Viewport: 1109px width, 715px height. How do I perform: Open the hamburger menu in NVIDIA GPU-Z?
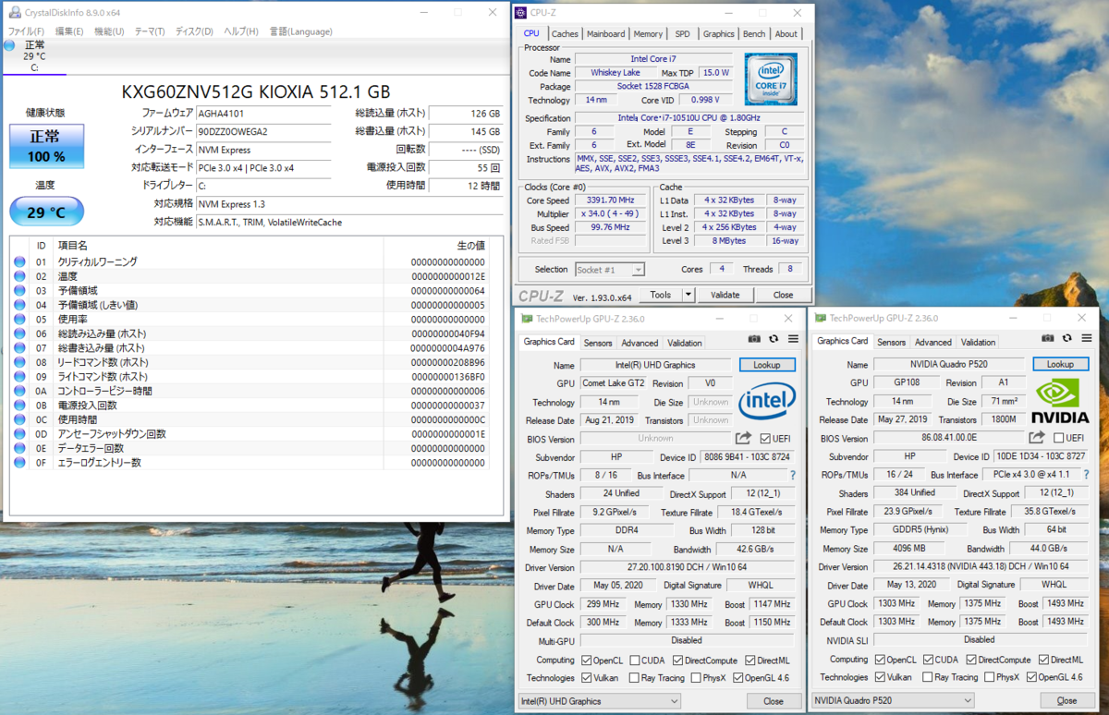click(1085, 340)
